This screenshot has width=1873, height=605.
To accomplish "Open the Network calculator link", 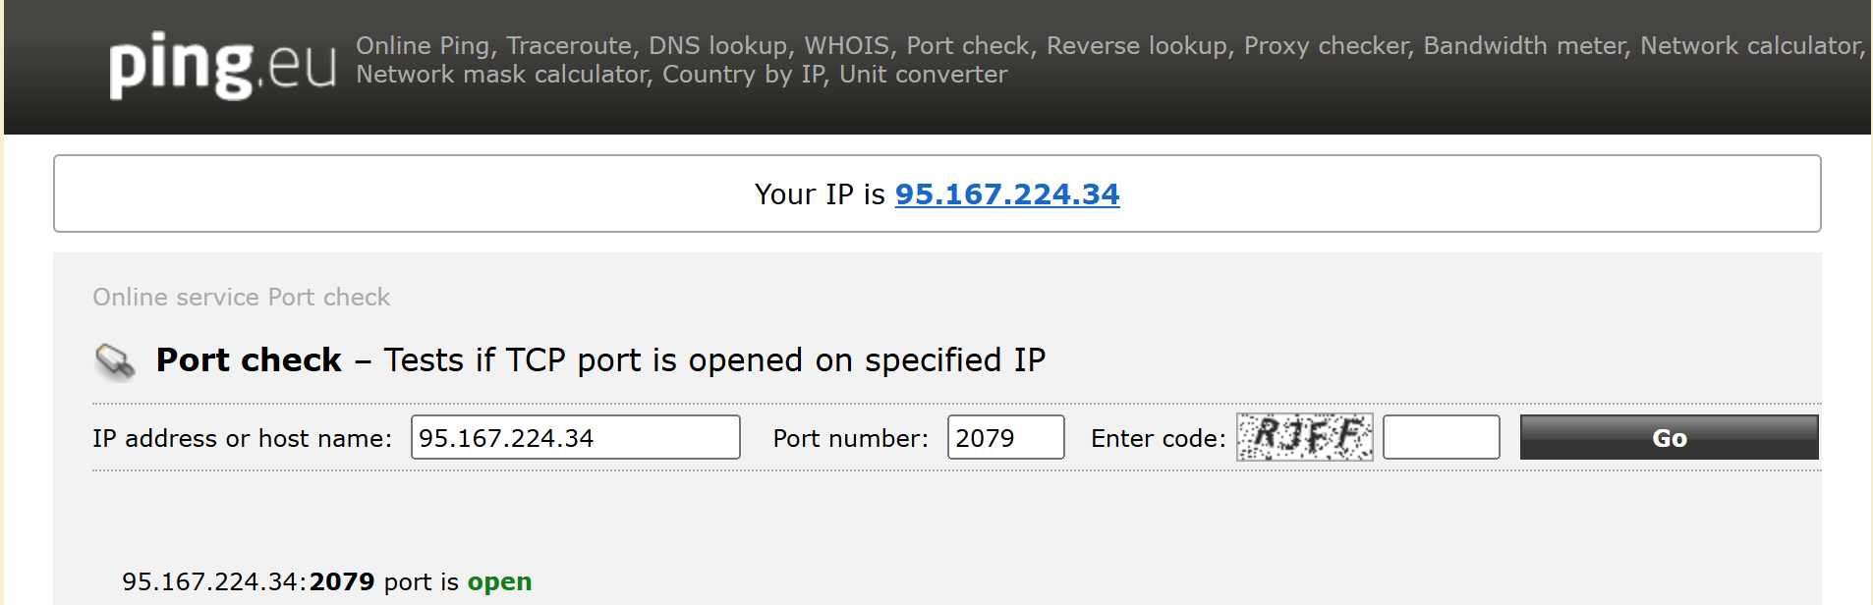I will pos(1750,46).
